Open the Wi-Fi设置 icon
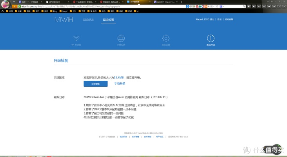 76,40
